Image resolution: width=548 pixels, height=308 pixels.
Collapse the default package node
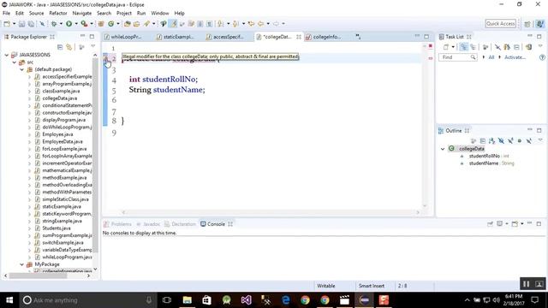22,69
